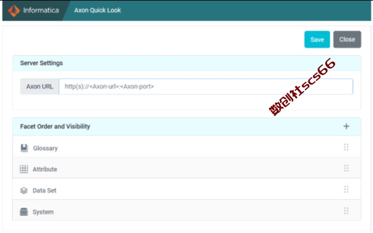Close the settings panel
The height and width of the screenshot is (233, 373).
point(347,40)
